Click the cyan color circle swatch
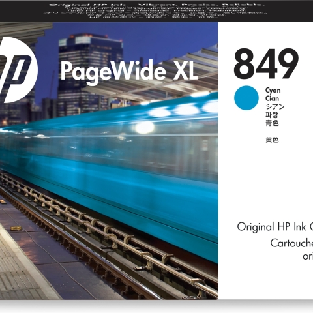 coord(246,98)
